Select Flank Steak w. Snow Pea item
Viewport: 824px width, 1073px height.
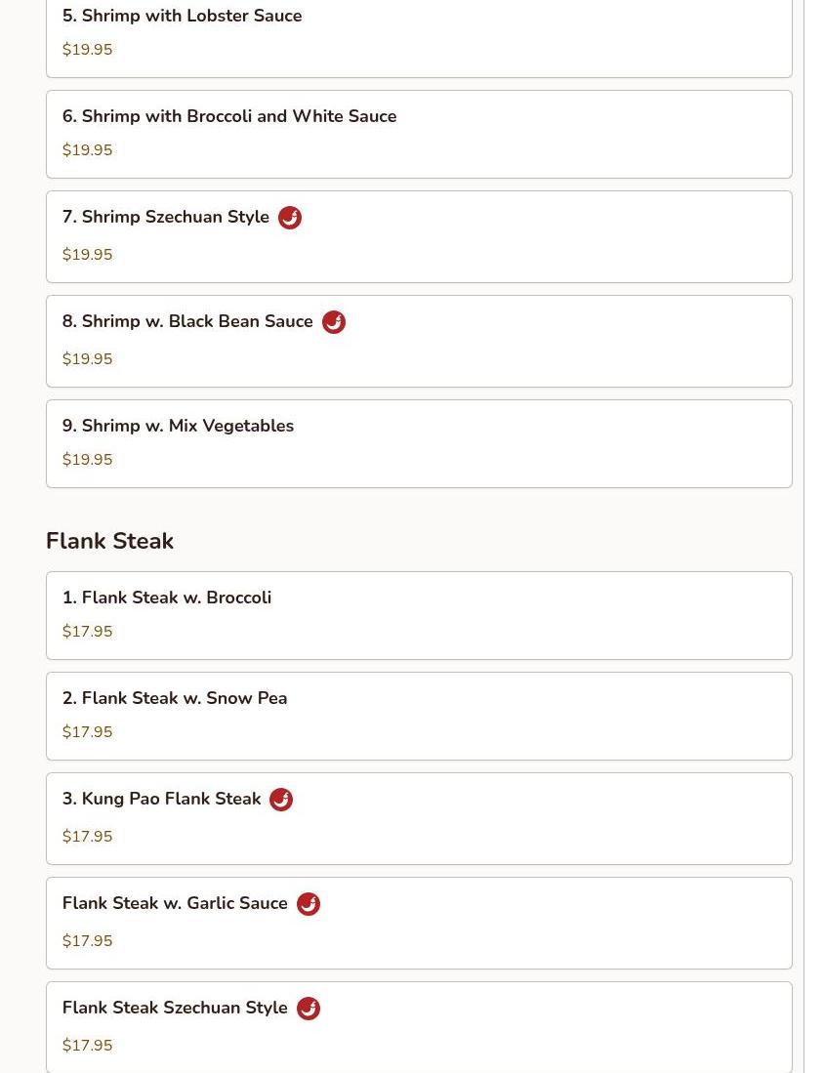(419, 716)
